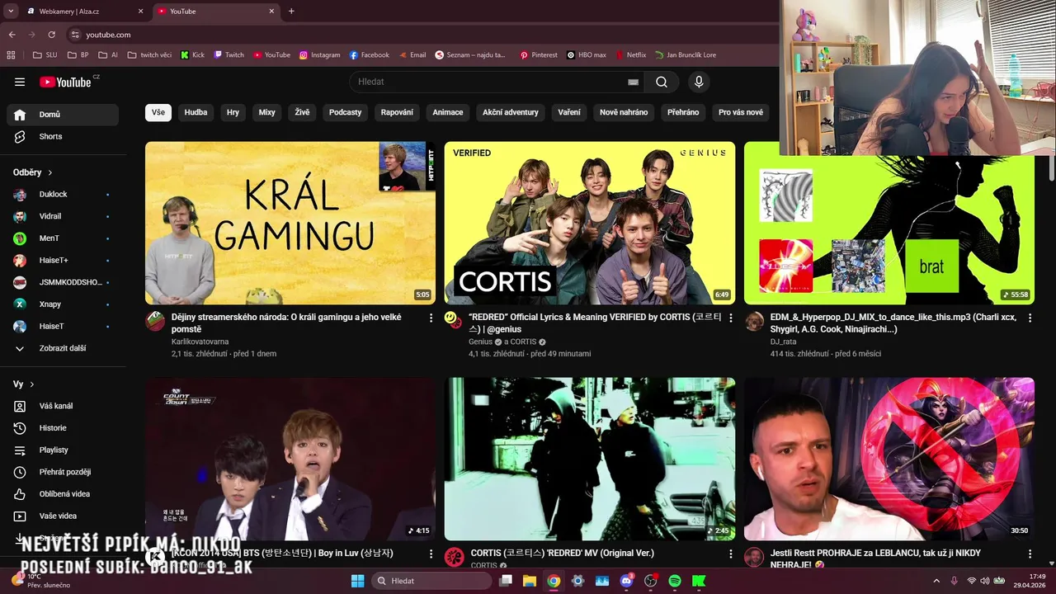
Task: Open Playlisty in the sidebar
Action: tap(63, 450)
